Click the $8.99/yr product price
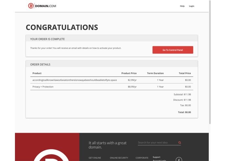 point(132,87)
